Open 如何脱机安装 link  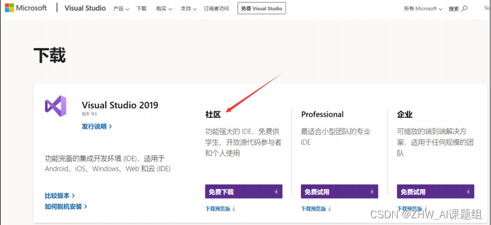pyautogui.click(x=66, y=206)
